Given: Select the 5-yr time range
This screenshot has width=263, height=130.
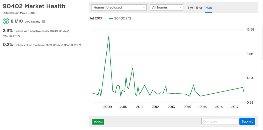Looking at the screenshot, I should point(199,7).
